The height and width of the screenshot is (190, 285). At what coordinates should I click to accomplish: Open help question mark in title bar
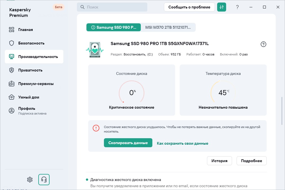(x=237, y=7)
